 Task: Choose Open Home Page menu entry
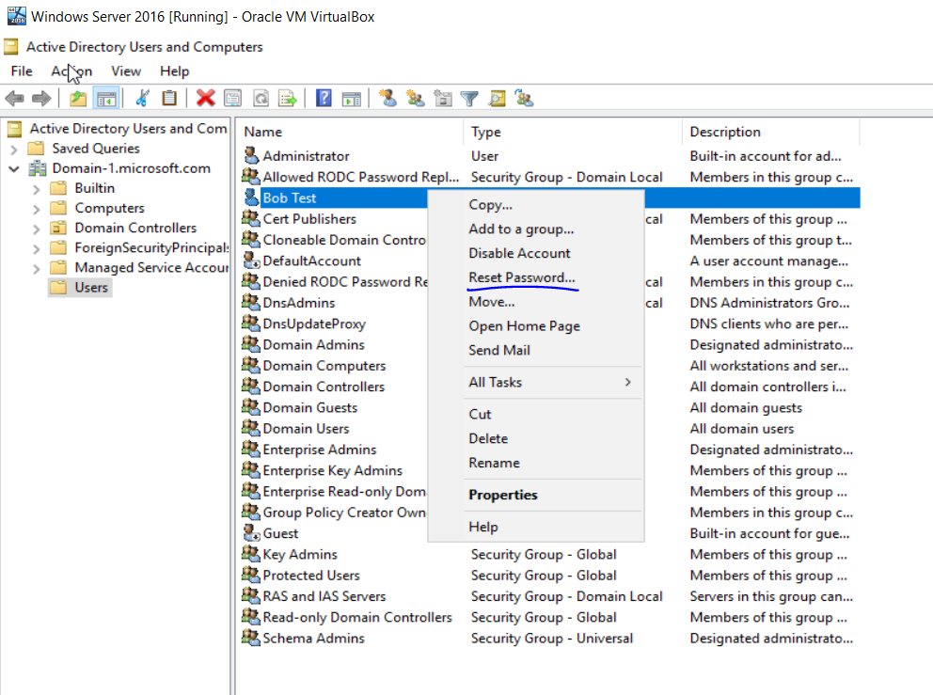coord(524,326)
